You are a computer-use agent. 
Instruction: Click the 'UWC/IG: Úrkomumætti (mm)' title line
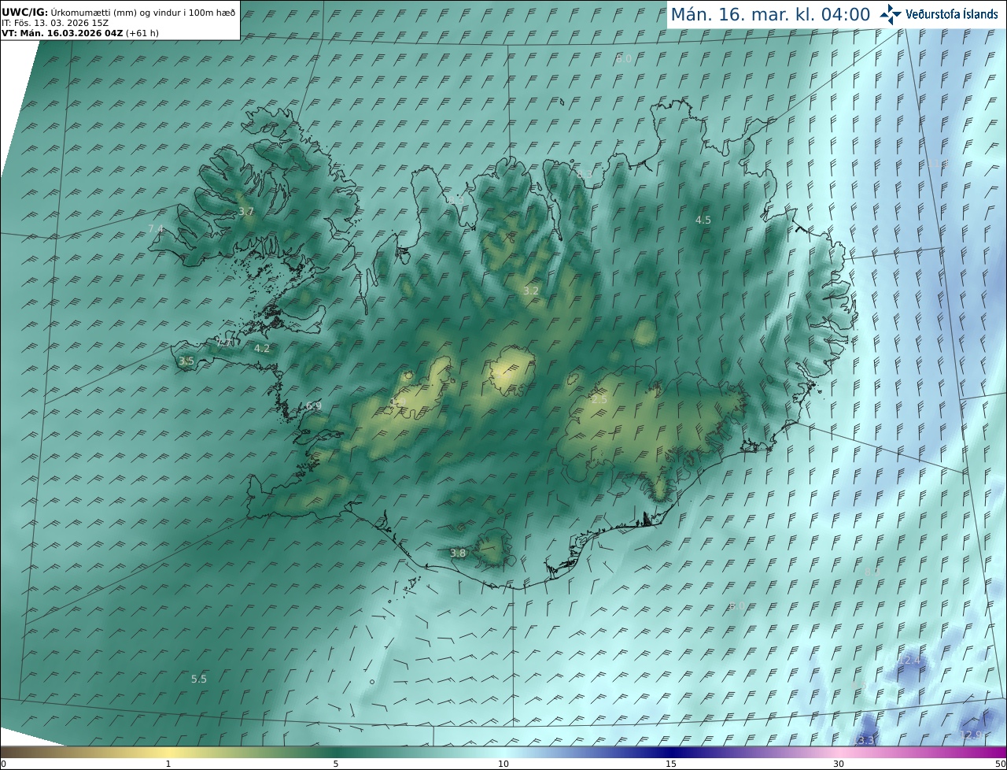[x=118, y=13]
